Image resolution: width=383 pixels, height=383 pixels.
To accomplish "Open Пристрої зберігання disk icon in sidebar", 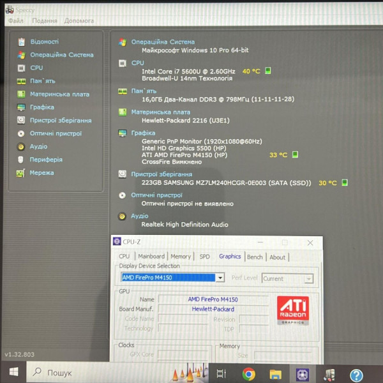I will 21,120.
